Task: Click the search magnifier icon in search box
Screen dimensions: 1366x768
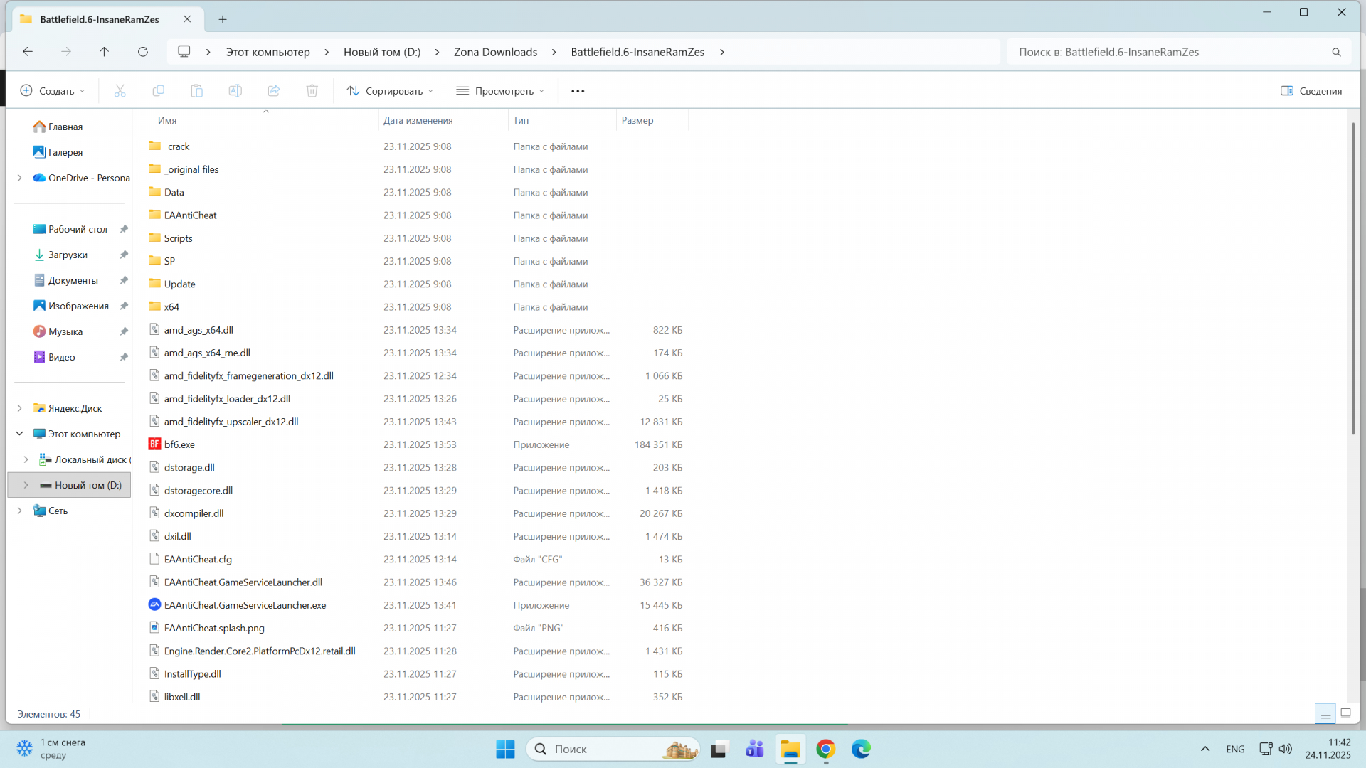Action: (x=1336, y=52)
